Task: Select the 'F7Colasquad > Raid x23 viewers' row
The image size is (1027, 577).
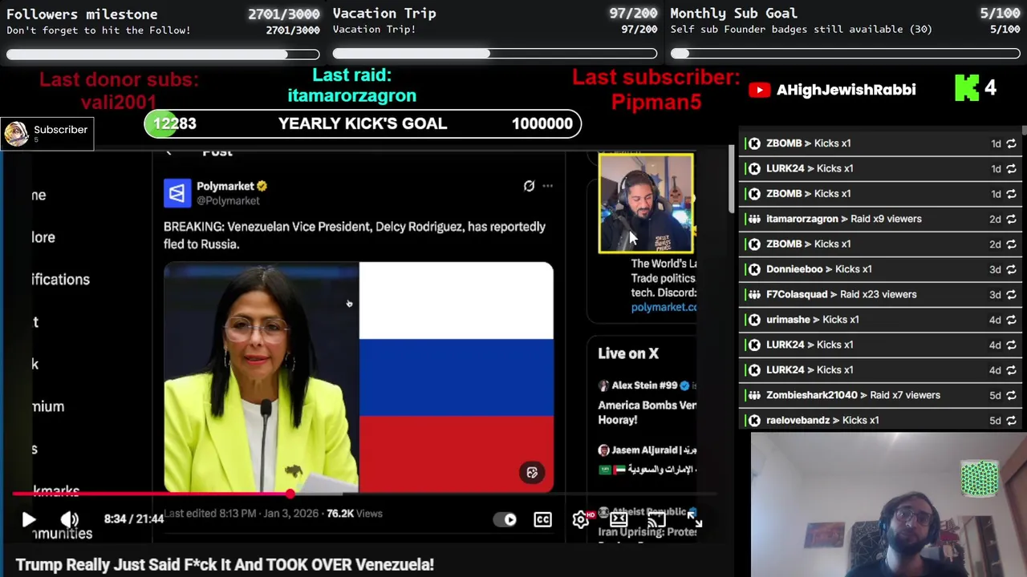Action: (880, 294)
